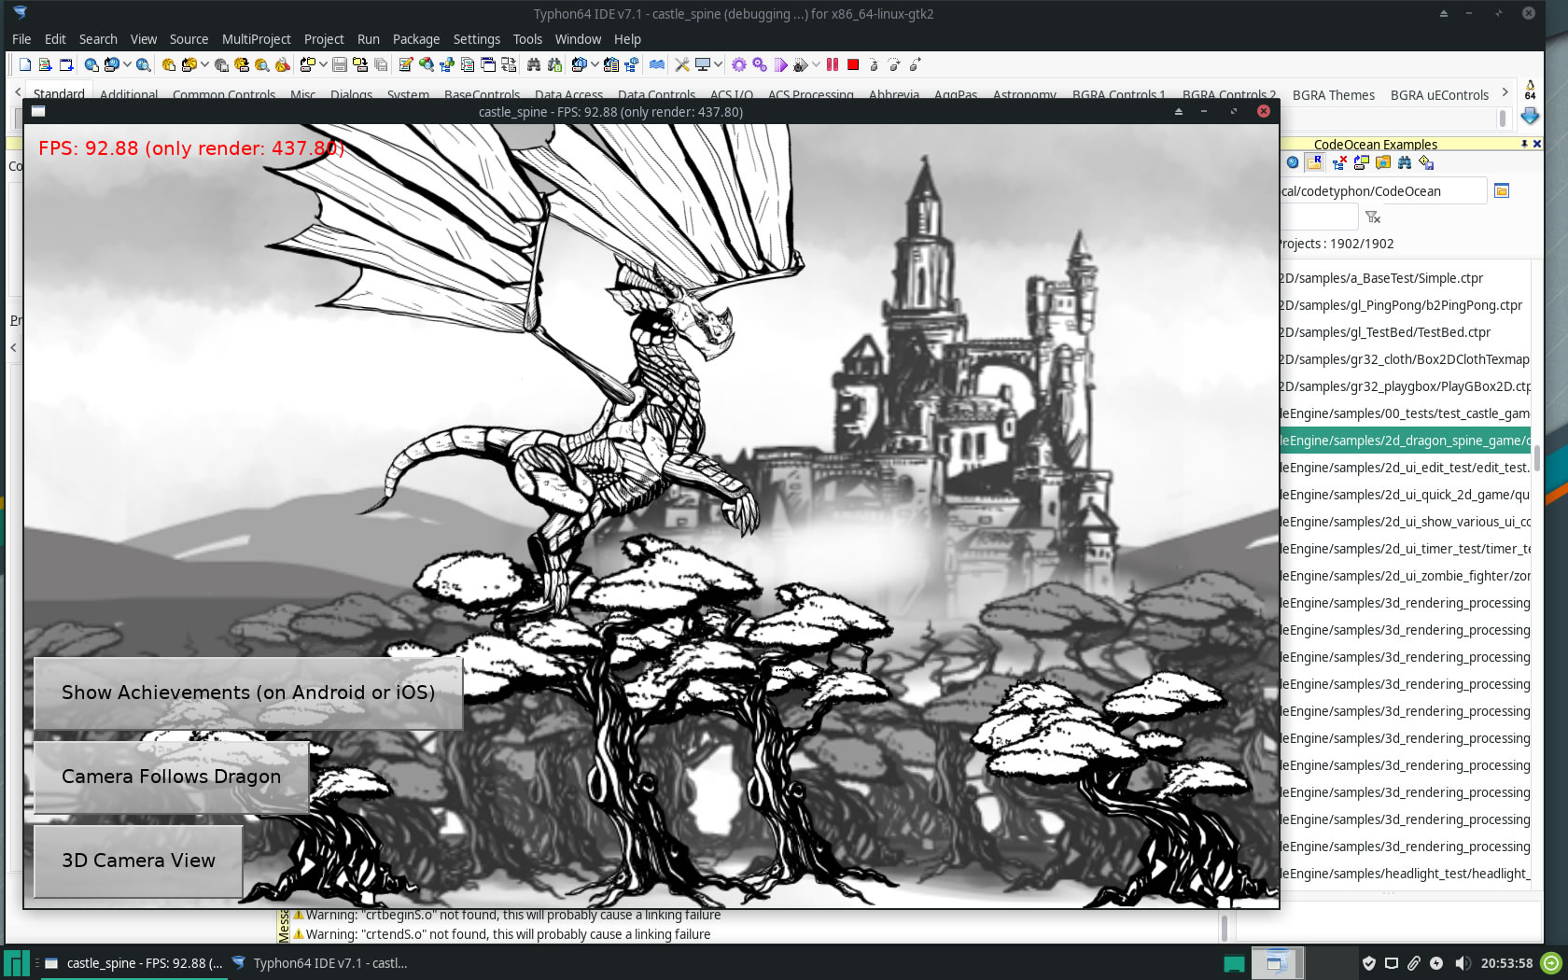Open the Run menu
1568x980 pixels.
tap(369, 39)
